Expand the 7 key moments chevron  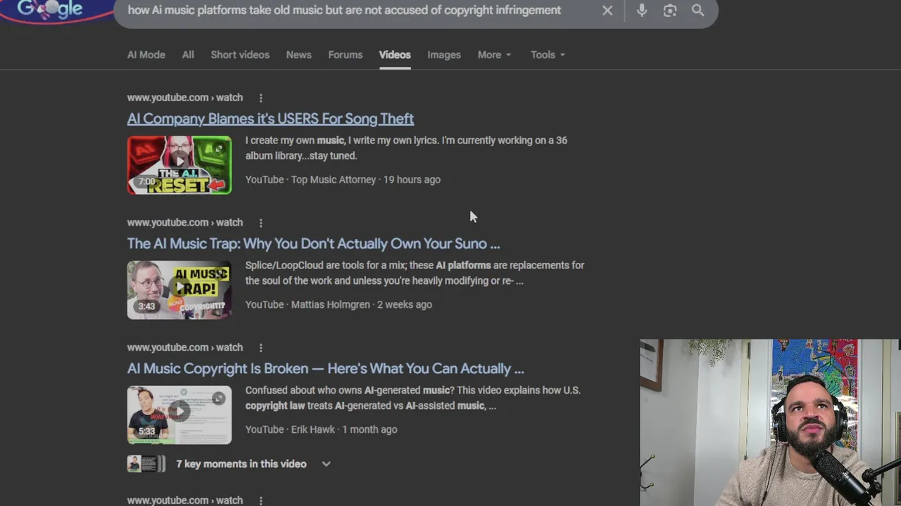tap(326, 464)
